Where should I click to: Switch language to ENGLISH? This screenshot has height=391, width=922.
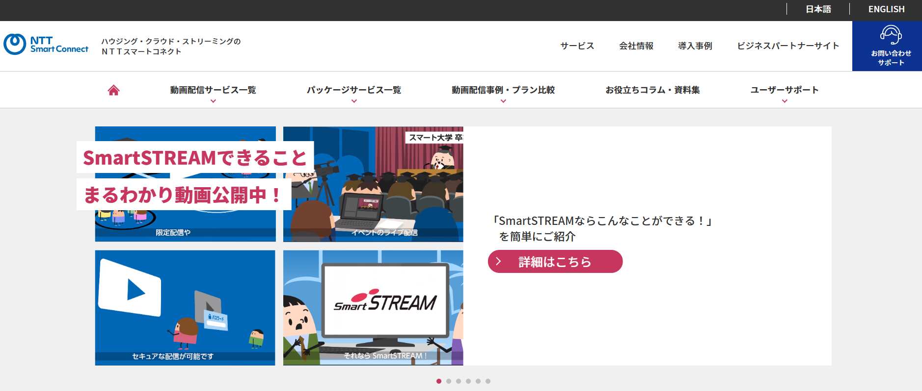point(886,9)
